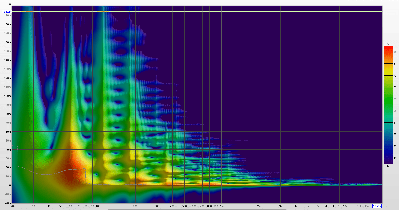Click the spectrogram colour scale bar

pyautogui.click(x=388, y=105)
